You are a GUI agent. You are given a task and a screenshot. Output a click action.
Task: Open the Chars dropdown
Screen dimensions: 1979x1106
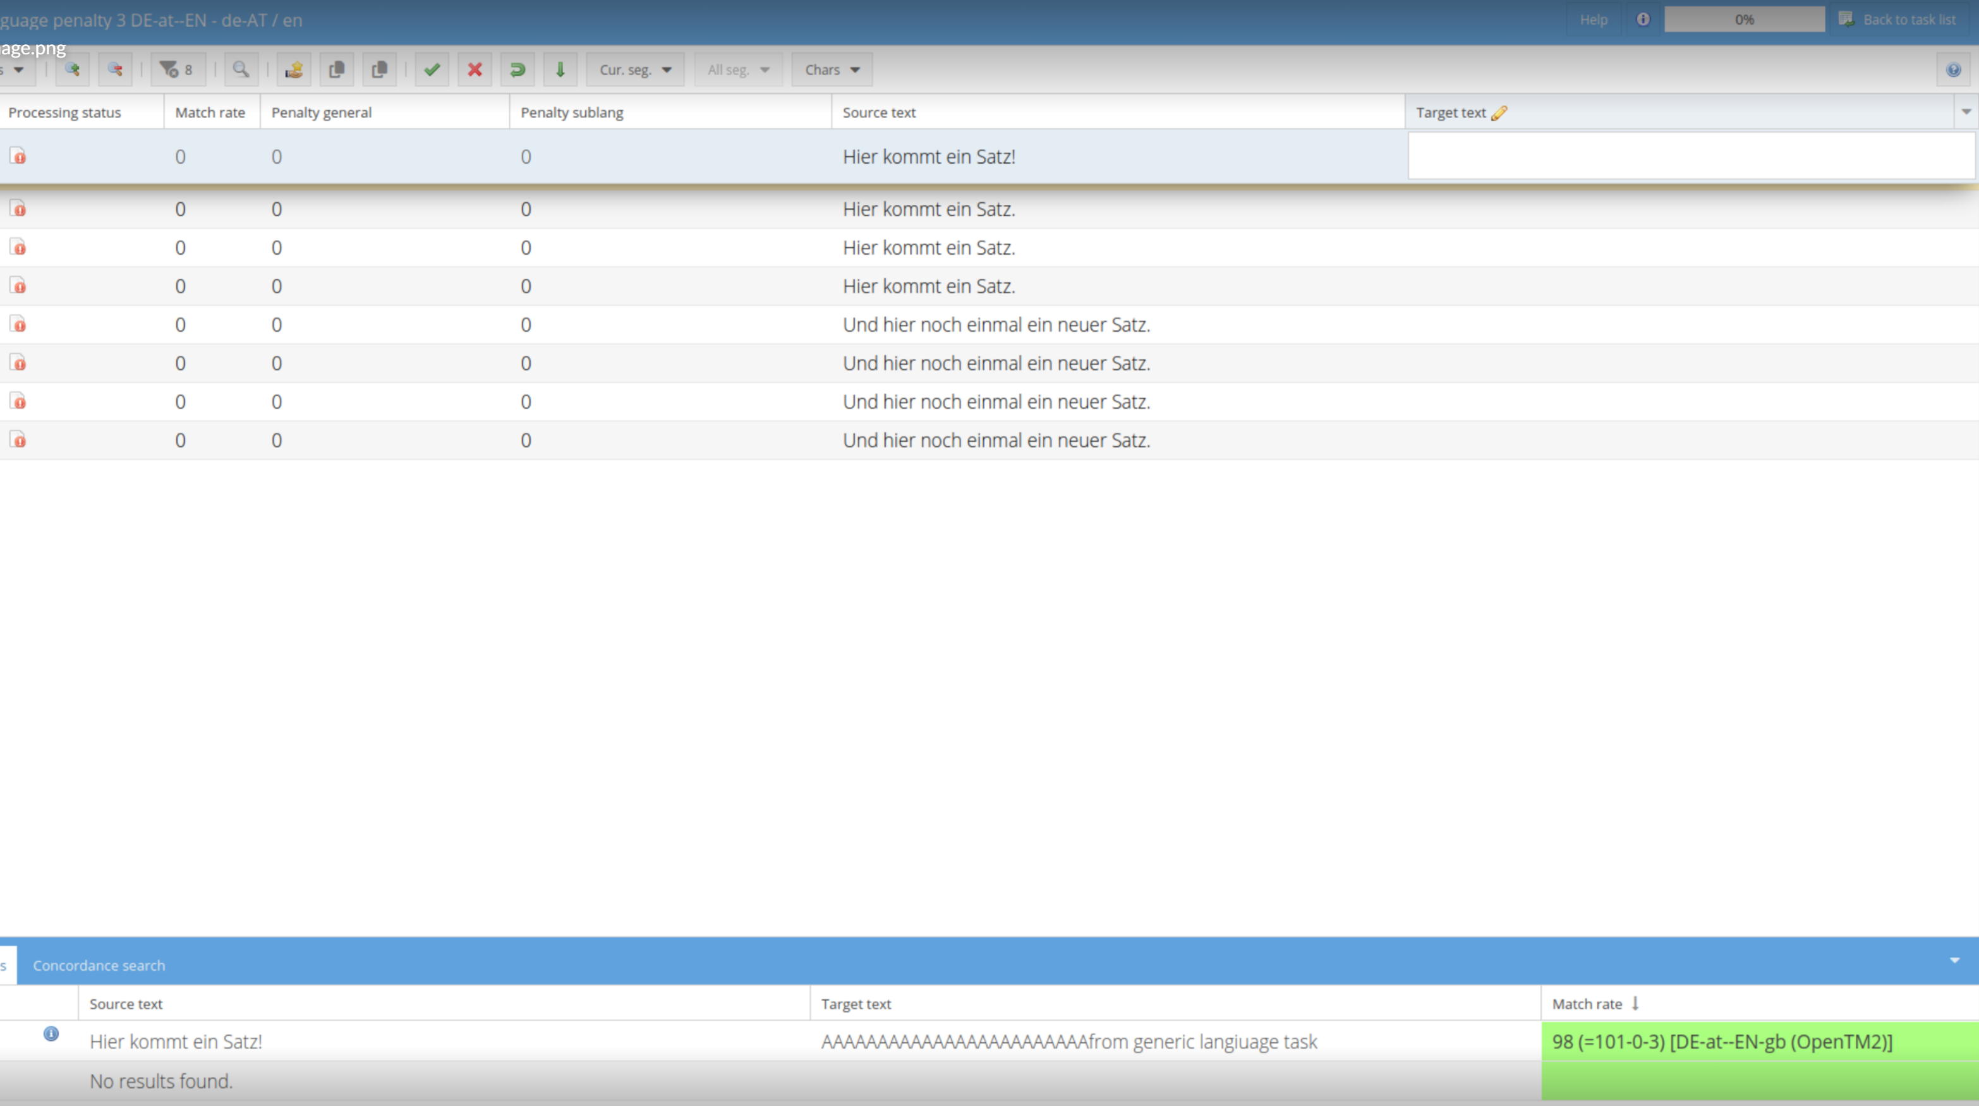point(832,70)
